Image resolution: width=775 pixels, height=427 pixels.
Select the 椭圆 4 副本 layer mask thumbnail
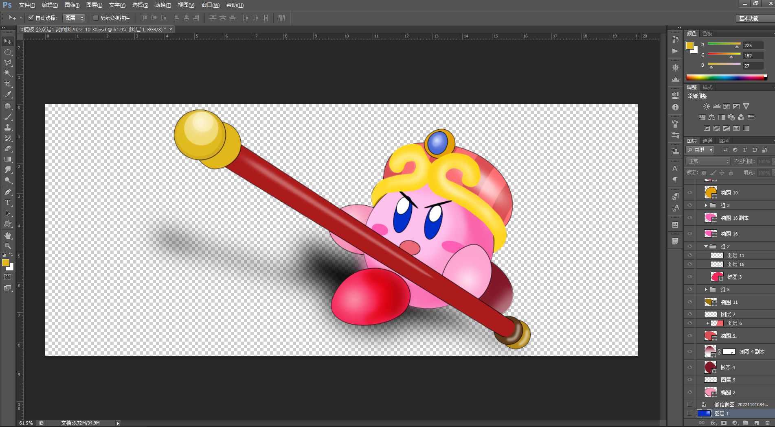tap(729, 352)
